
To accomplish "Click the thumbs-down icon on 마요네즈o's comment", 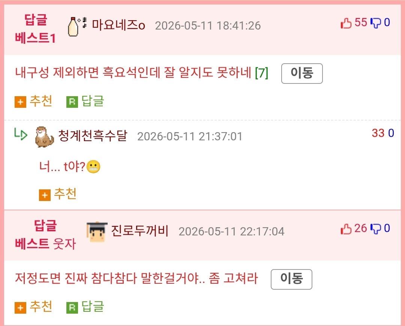I will pyautogui.click(x=375, y=23).
